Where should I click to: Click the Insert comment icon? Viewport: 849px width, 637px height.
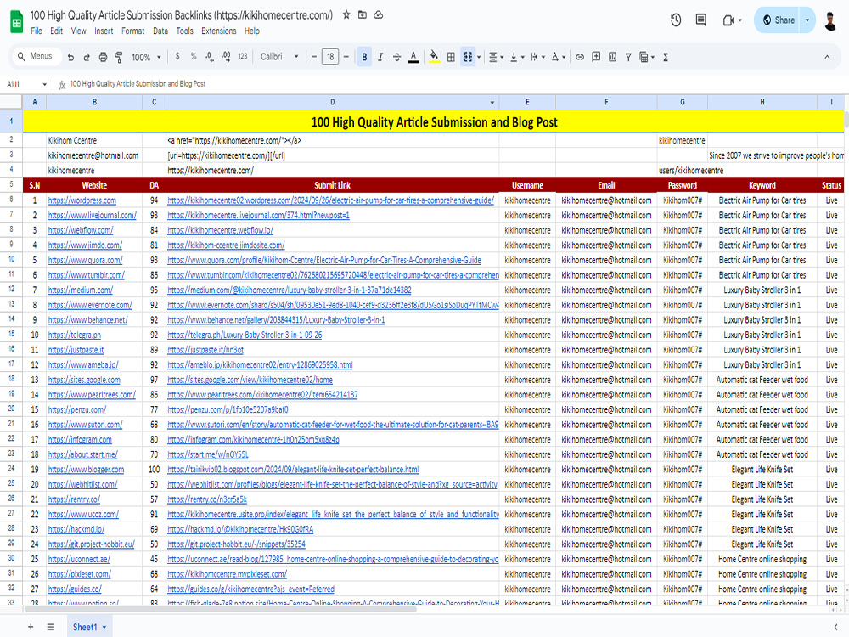pyautogui.click(x=596, y=57)
